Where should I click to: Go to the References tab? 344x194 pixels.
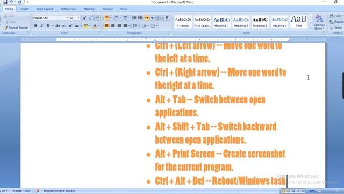(68, 9)
